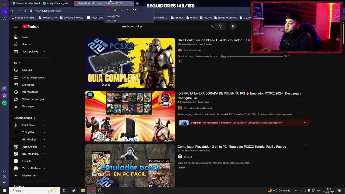The width and height of the screenshot is (345, 194).
Task: Open Ver más tarde in sidebar
Action: (x=30, y=92)
